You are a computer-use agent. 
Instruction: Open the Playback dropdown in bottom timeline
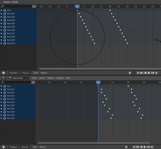click(x=14, y=147)
